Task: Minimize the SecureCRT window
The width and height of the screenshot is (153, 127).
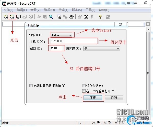Action: tap(129, 3)
